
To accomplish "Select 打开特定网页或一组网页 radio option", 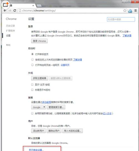I will click(32, 65).
